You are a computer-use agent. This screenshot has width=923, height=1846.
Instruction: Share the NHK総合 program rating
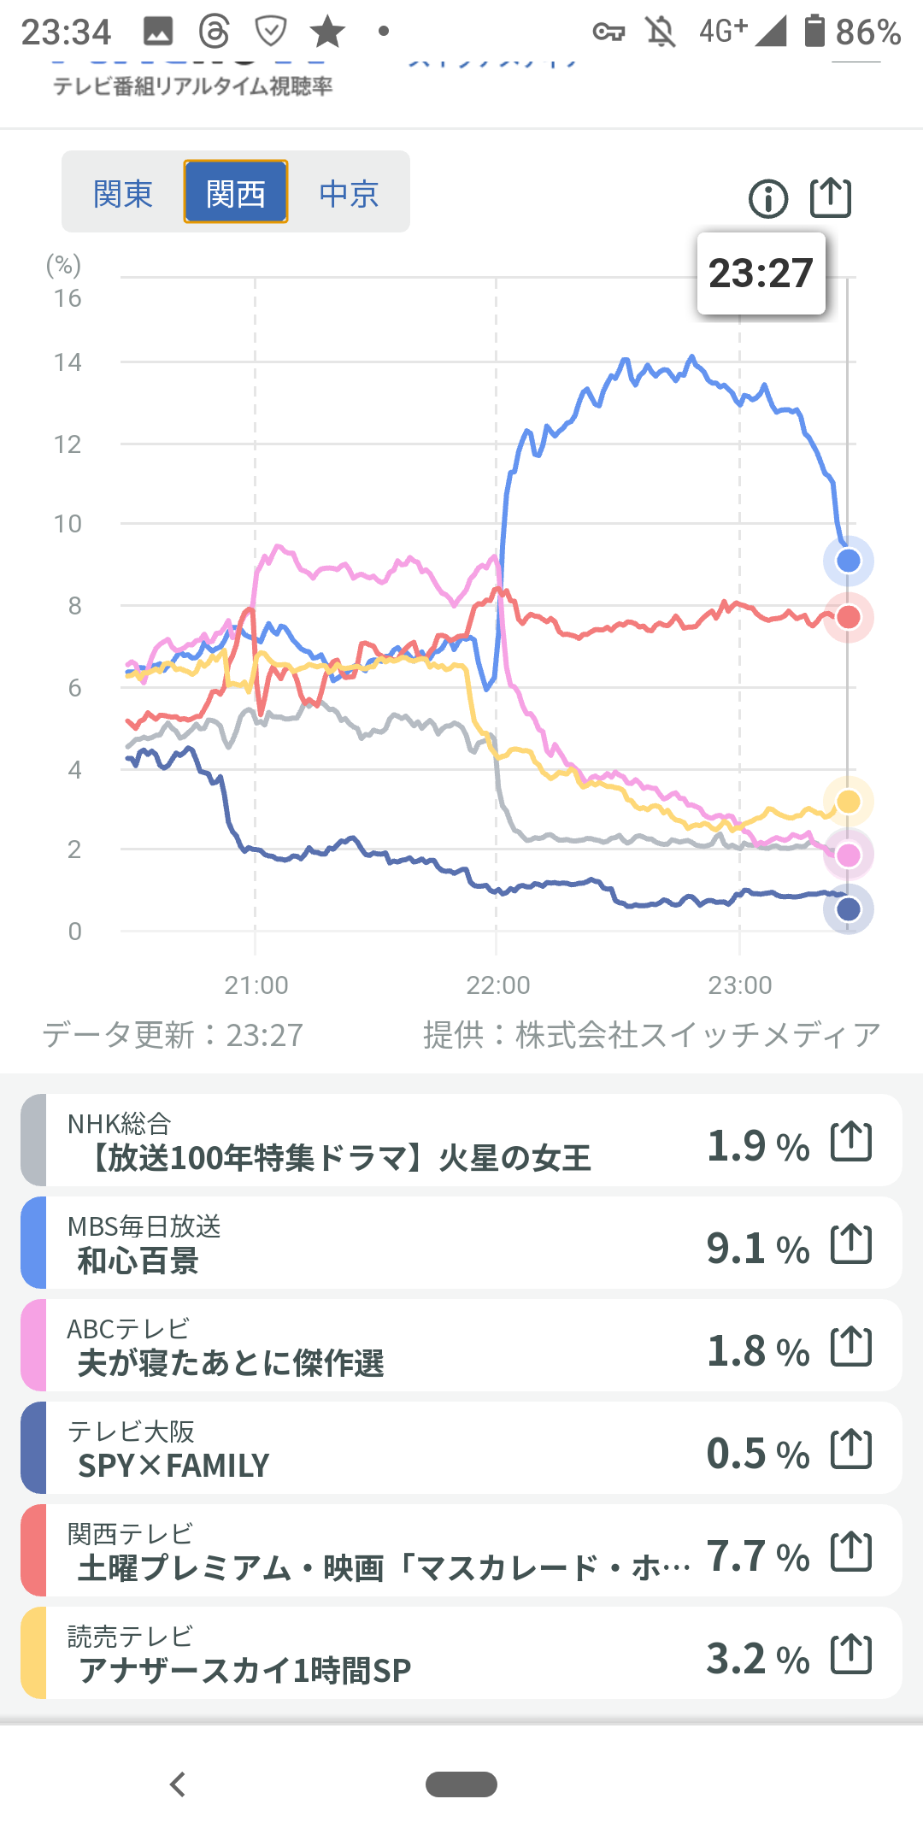tap(851, 1142)
